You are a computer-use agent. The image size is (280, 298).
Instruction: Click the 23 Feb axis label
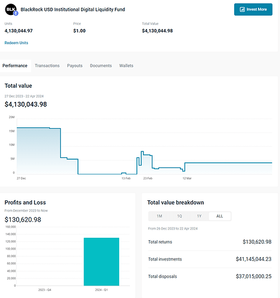click(148, 178)
